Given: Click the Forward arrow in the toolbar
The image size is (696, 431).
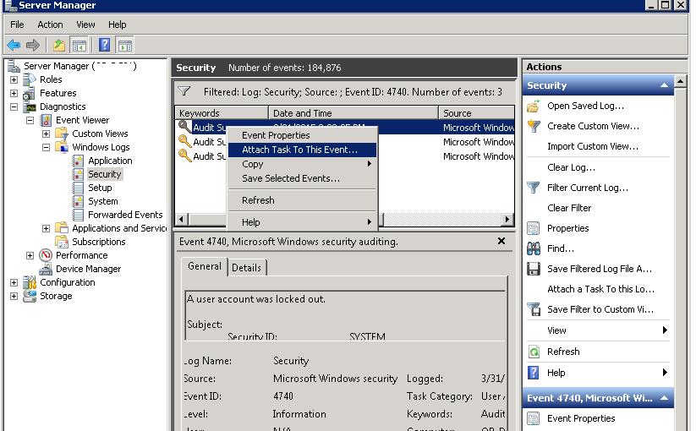Looking at the screenshot, I should 33,45.
